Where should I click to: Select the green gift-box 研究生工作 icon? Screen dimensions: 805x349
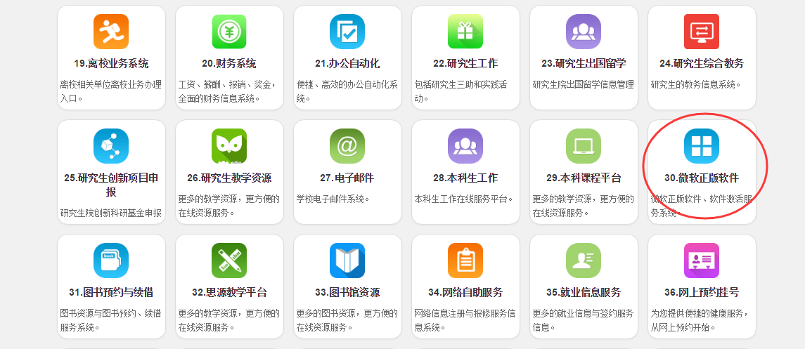click(x=465, y=32)
